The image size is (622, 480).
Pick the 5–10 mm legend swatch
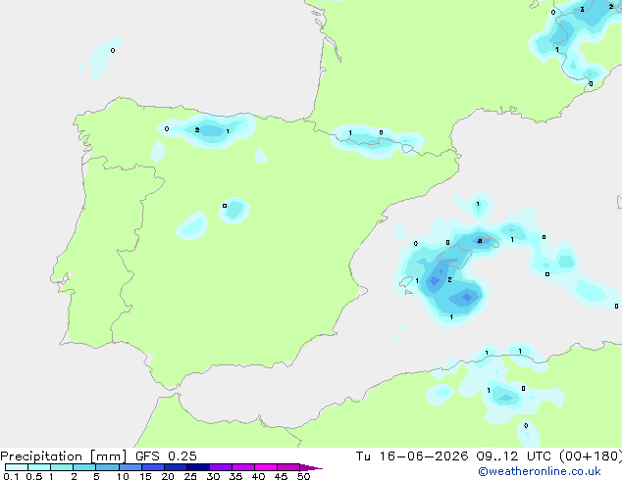pyautogui.click(x=107, y=467)
